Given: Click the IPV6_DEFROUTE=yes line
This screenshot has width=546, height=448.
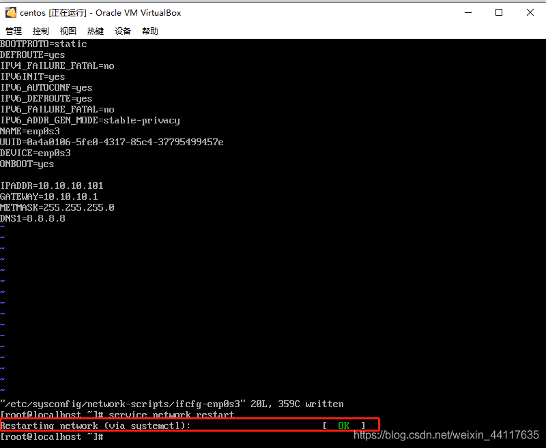Looking at the screenshot, I should 46,98.
